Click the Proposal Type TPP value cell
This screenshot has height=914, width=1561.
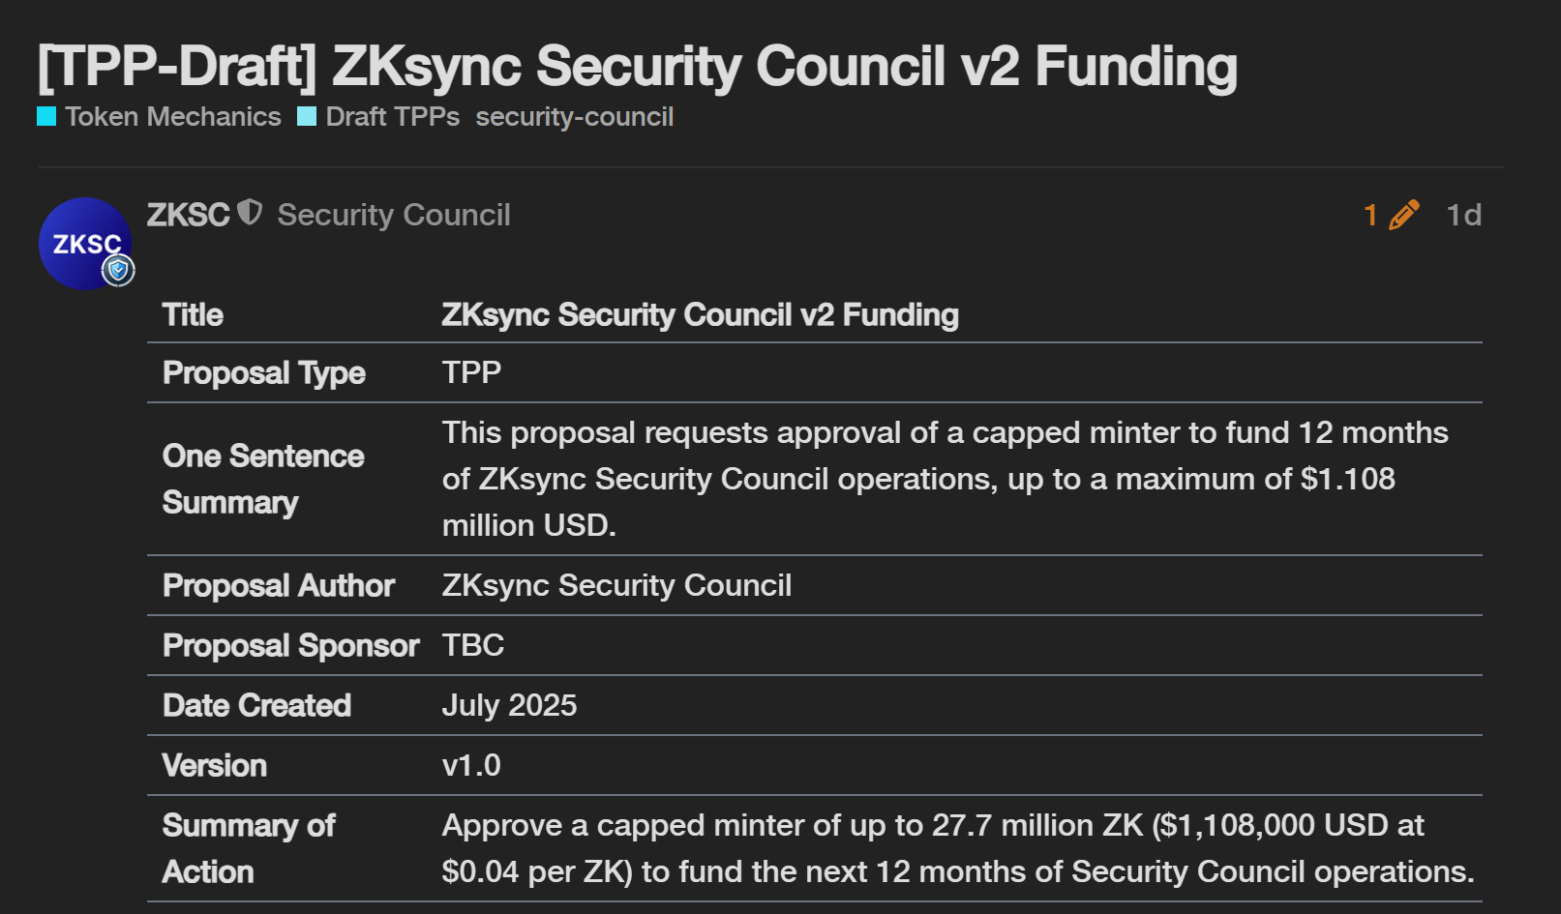pyautogui.click(x=471, y=372)
